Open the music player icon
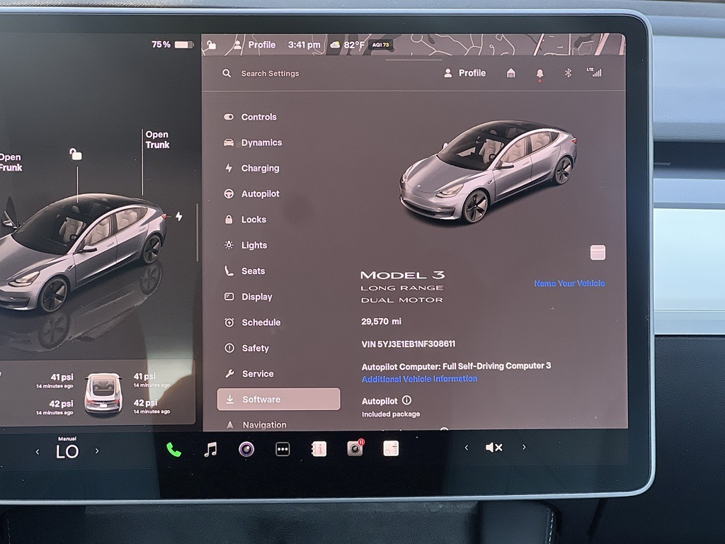 click(x=210, y=449)
